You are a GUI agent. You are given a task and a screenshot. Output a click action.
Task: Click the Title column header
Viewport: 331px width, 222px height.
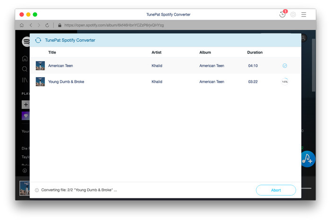coord(52,53)
